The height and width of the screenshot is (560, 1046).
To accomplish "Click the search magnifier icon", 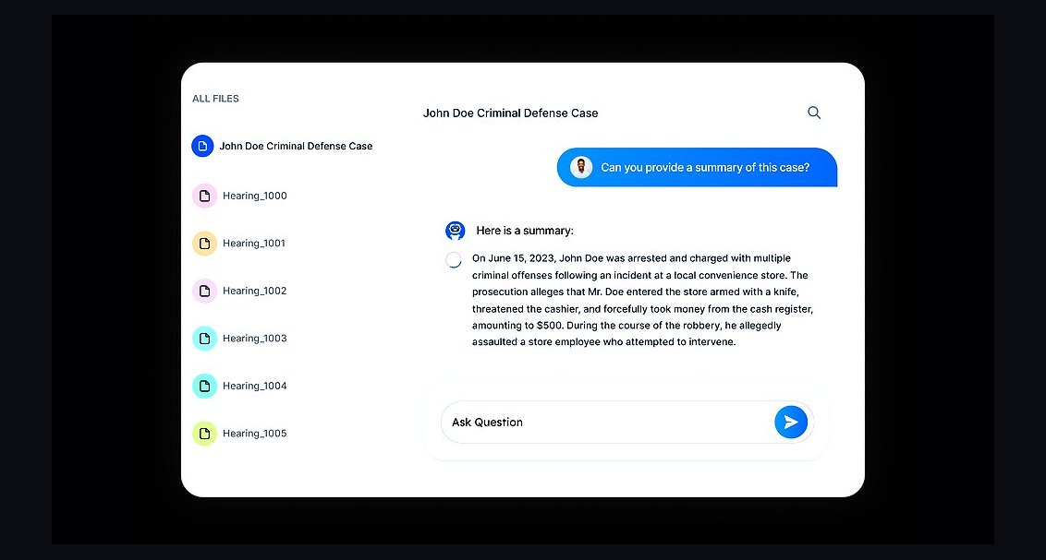I will [x=814, y=113].
